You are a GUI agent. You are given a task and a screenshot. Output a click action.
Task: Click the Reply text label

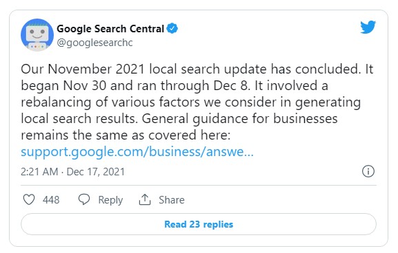pos(110,200)
